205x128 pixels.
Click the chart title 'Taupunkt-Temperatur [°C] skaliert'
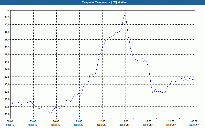pos(105,2)
